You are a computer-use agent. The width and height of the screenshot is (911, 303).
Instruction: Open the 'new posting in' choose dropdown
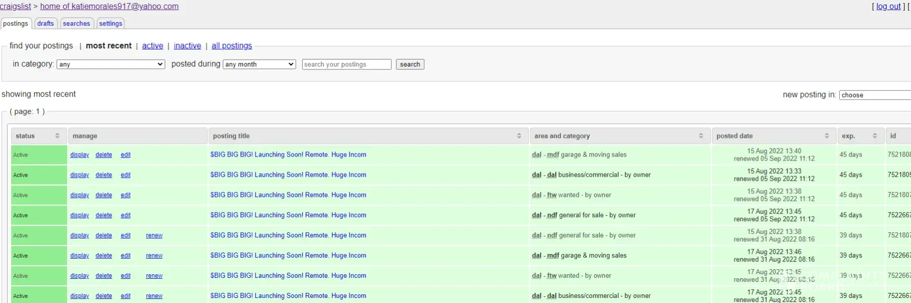(875, 95)
